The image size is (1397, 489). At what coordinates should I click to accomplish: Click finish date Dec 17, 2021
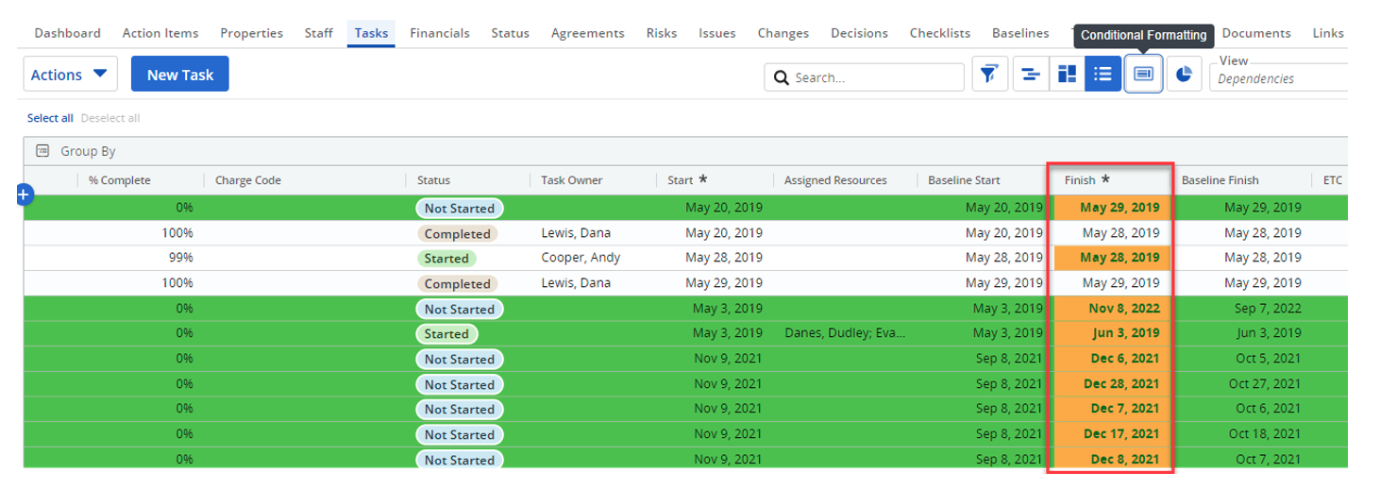1120,434
